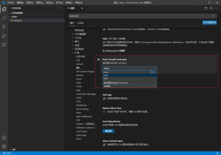Open the Search view in activity bar

4,18
